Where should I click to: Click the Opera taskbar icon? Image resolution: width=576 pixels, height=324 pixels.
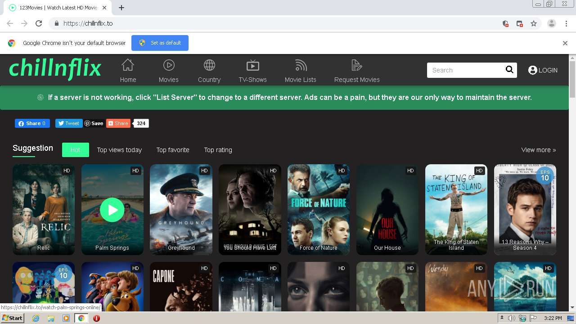click(x=96, y=318)
